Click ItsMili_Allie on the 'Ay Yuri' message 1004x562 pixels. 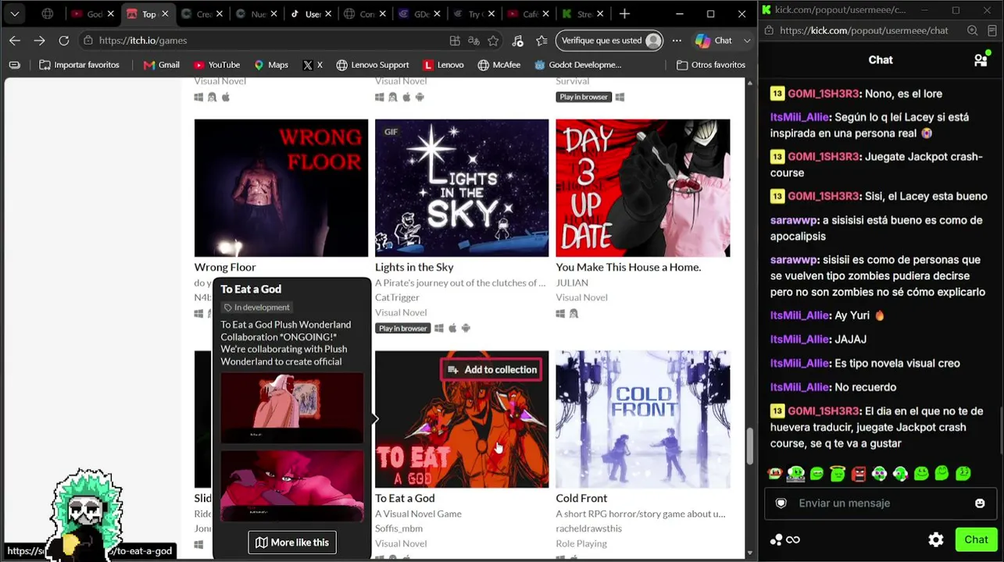tap(799, 315)
